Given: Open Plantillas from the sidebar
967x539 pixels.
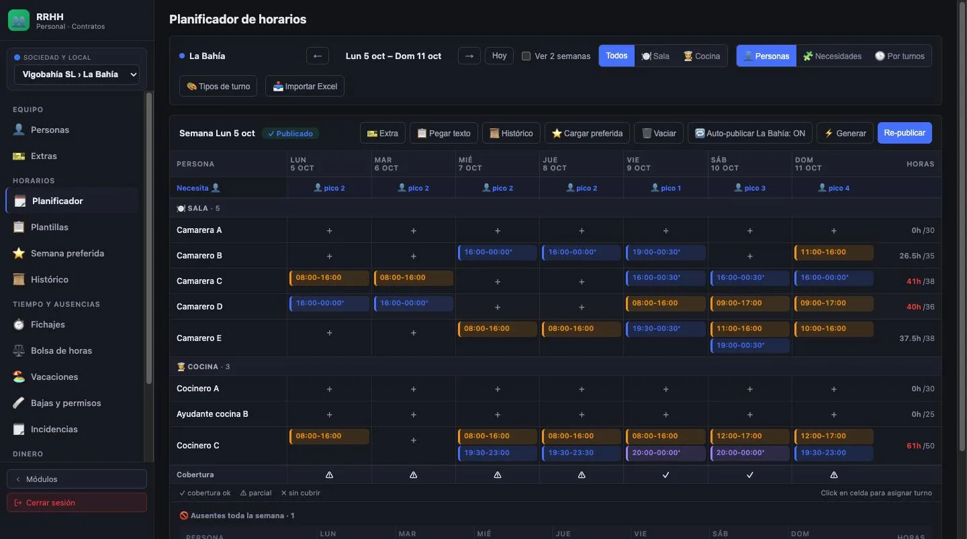Looking at the screenshot, I should coord(73,227).
